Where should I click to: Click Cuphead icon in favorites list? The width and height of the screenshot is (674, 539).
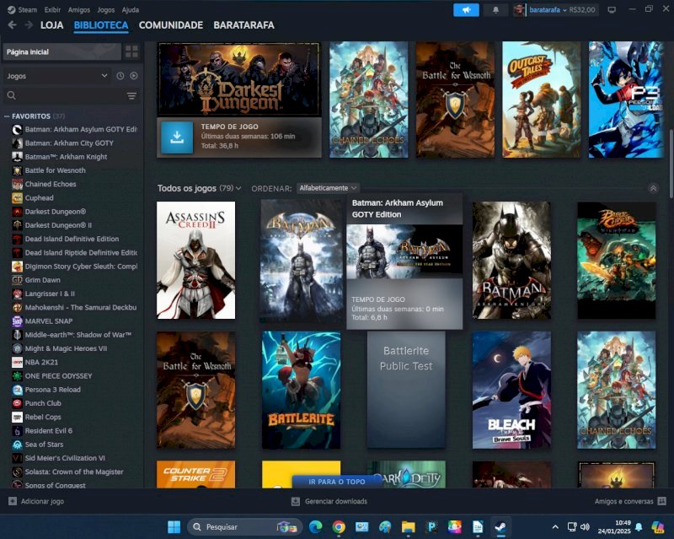point(17,198)
